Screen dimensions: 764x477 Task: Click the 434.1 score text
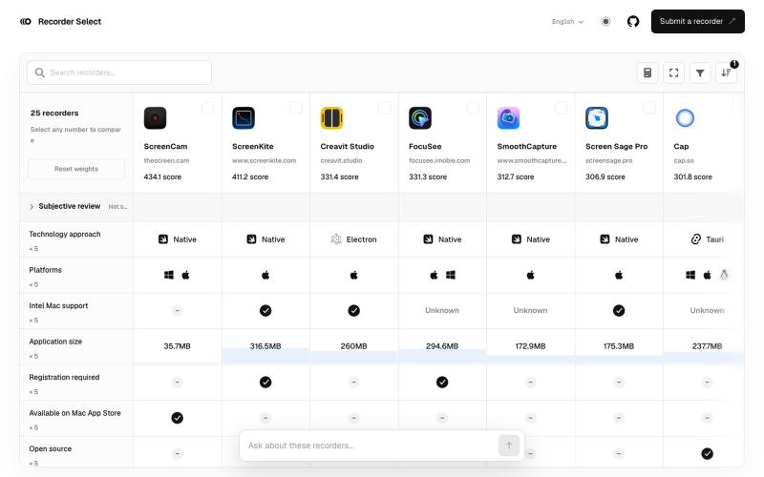coord(162,177)
